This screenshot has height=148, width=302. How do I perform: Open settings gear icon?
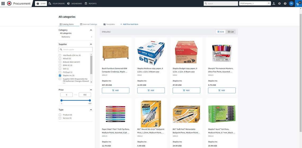pyautogui.click(x=279, y=4)
